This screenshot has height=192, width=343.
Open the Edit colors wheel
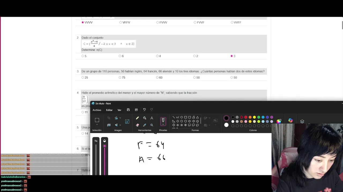(x=279, y=121)
